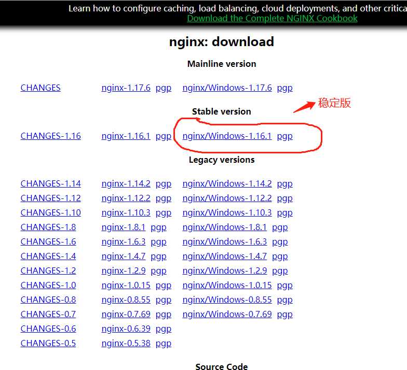Screen dimensions: 407x370
Task: Download nginx-0.7.69
Action: tap(126, 314)
